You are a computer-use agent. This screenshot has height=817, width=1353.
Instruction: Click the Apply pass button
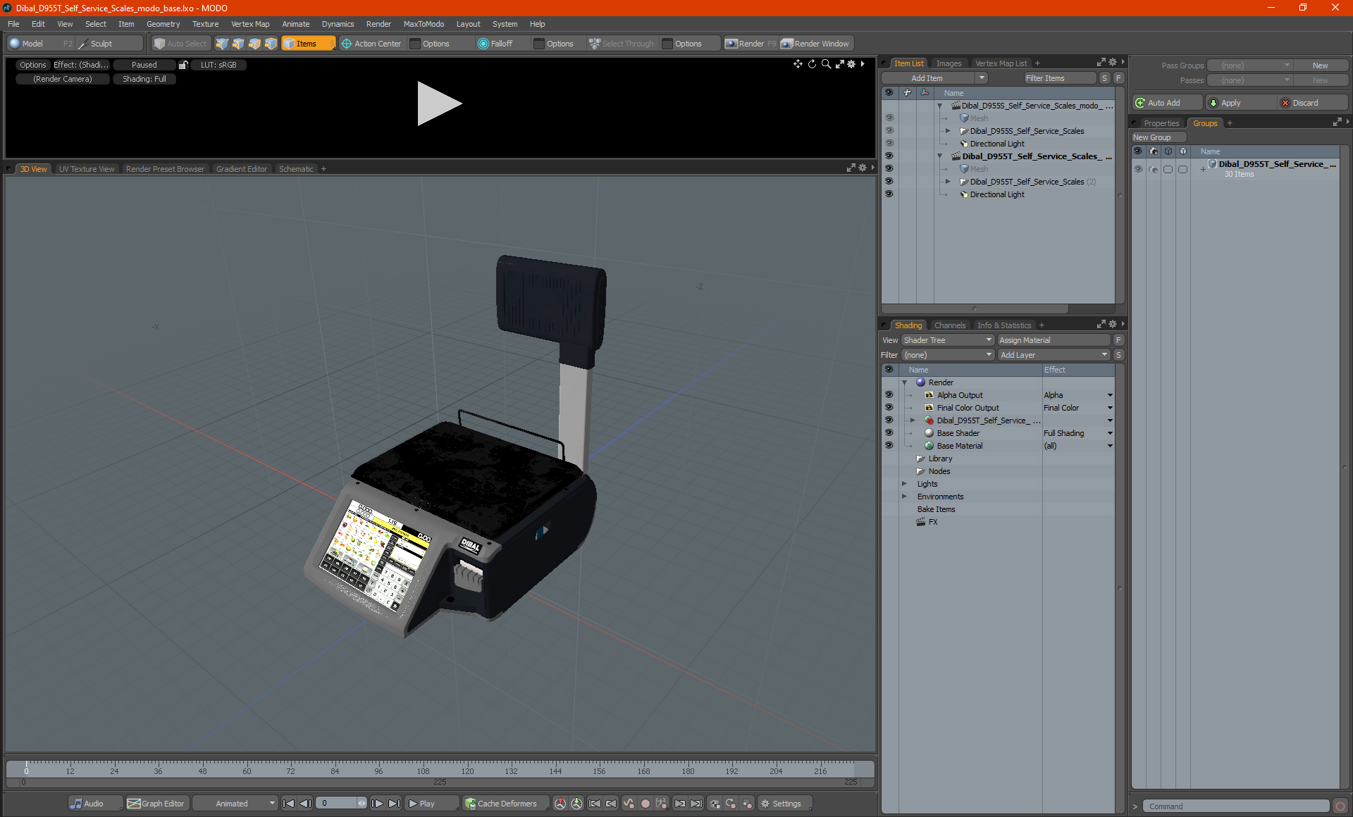click(1241, 103)
